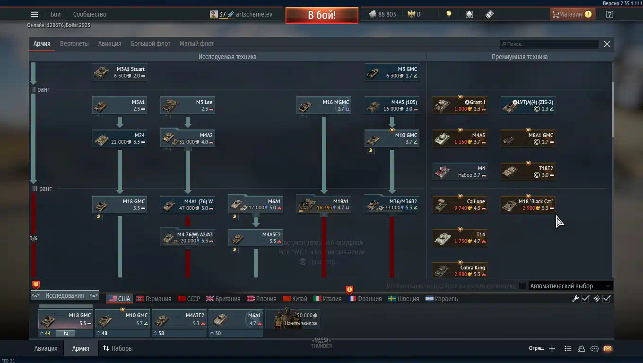Select the Япония nation tab

click(261, 299)
